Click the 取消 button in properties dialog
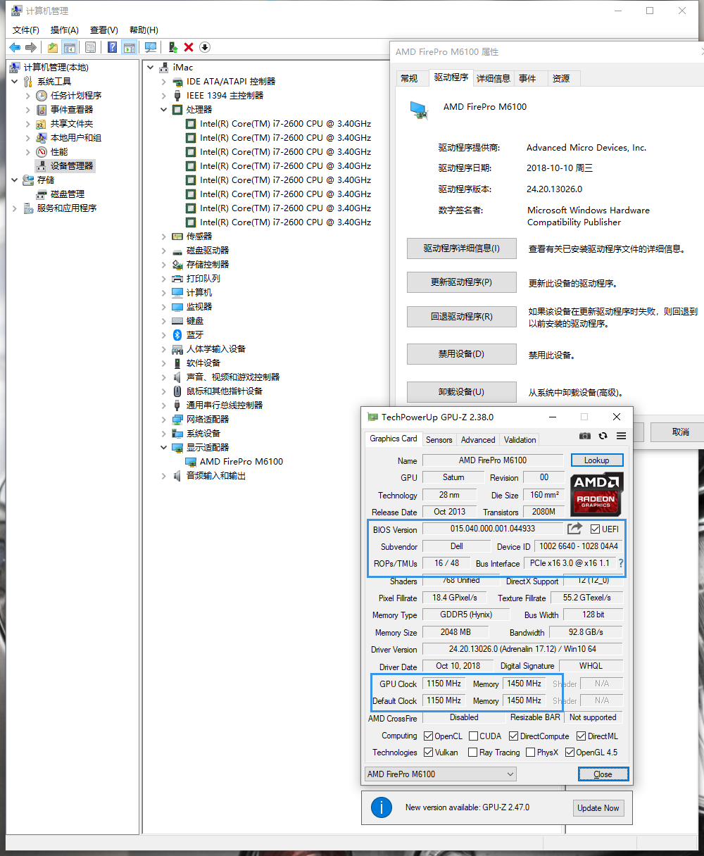The width and height of the screenshot is (704, 856). [677, 432]
